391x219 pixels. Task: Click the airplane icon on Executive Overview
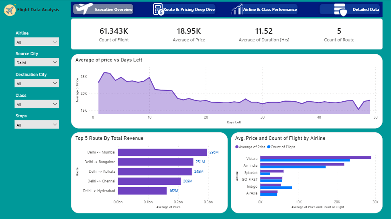(84, 8)
